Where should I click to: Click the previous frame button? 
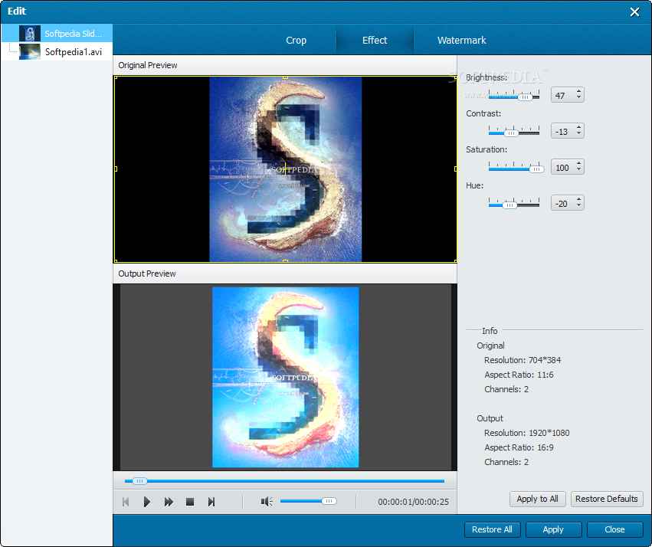(126, 502)
